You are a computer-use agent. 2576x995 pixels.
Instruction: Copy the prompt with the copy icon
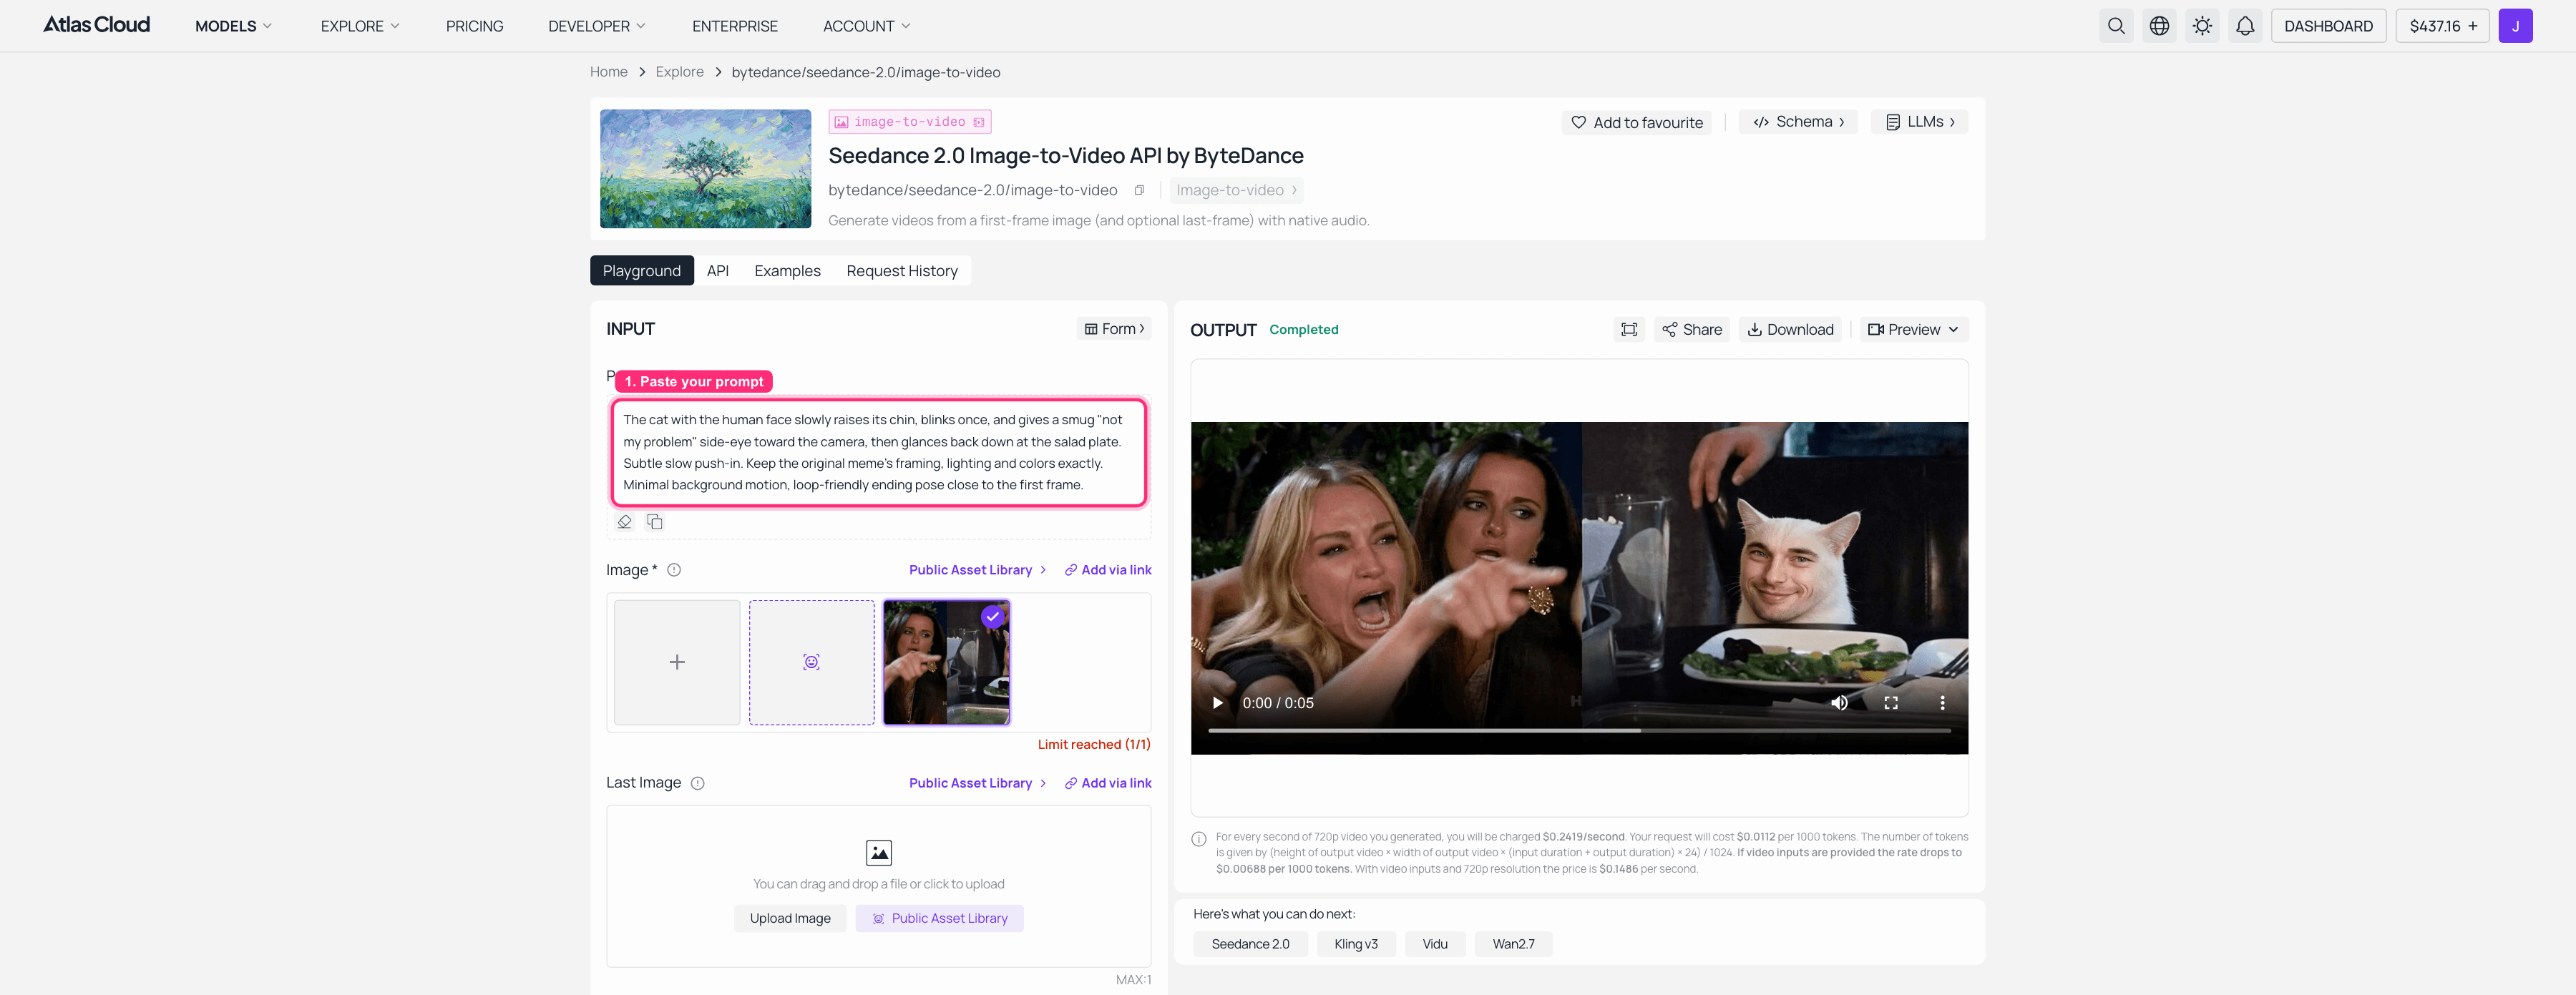click(655, 522)
